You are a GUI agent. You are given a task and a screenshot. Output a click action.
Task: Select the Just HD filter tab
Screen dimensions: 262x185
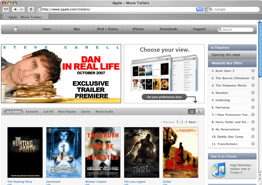tap(48, 112)
